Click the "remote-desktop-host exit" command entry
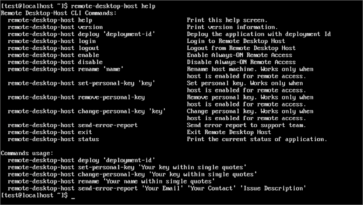Image resolution: width=363 pixels, height=205 pixels. coord(50,132)
